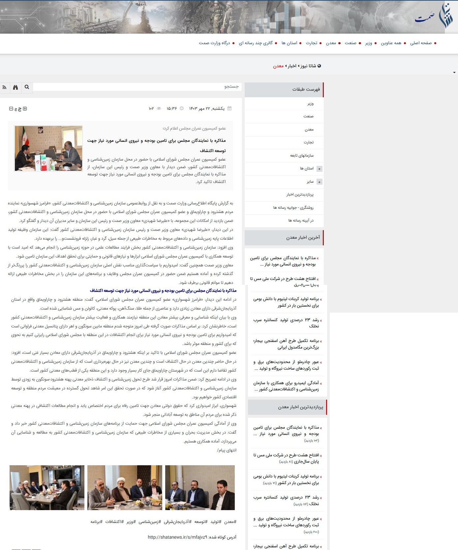Decrease font size with minus box icon
This screenshot has width=458, height=550.
tap(11, 109)
